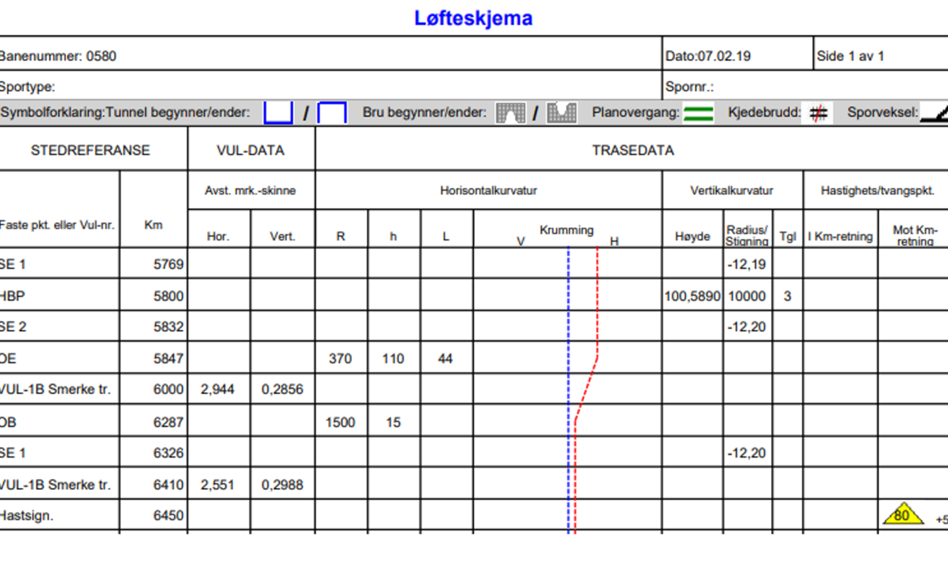This screenshot has width=948, height=561.
Task: Click the Vertikalkurvatur subheader
Action: pyautogui.click(x=732, y=191)
